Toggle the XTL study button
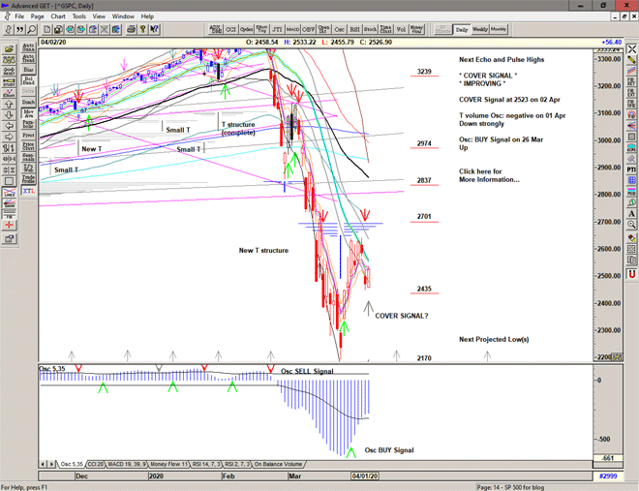The width and height of the screenshot is (639, 491). (x=28, y=191)
